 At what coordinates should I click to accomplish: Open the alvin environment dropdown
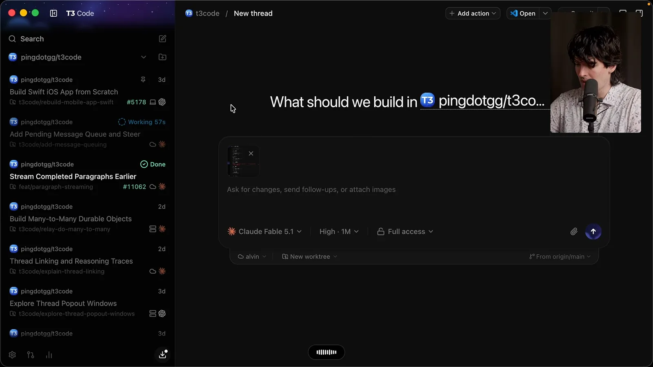pos(252,256)
